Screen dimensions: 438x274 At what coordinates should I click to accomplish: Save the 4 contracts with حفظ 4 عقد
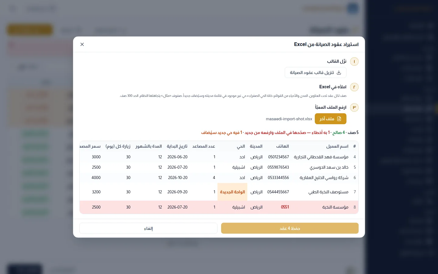click(x=290, y=228)
